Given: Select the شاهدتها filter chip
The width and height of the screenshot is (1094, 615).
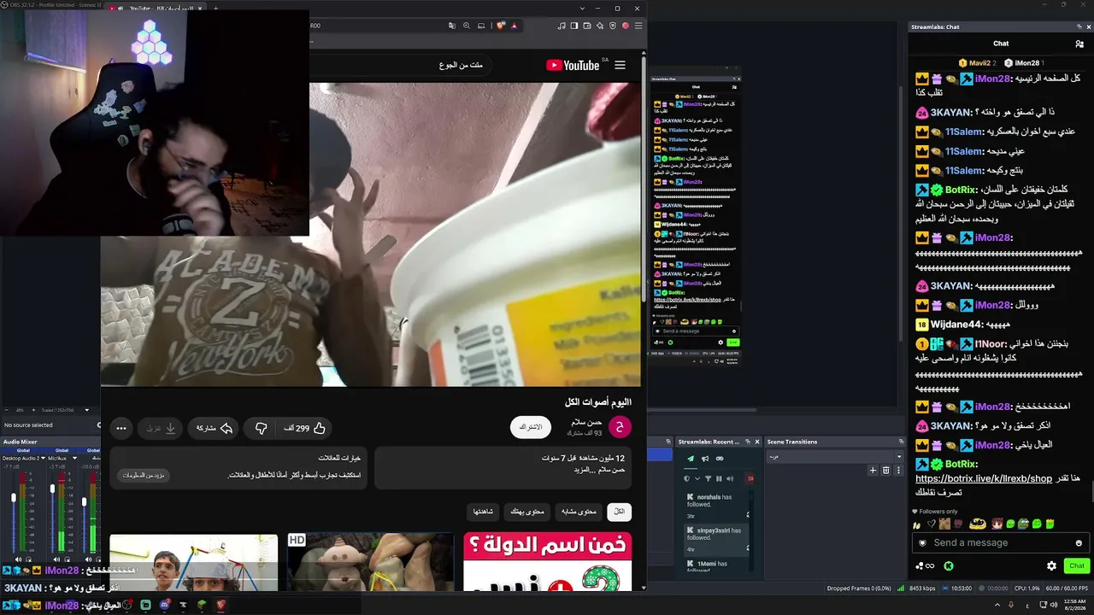Looking at the screenshot, I should [483, 512].
